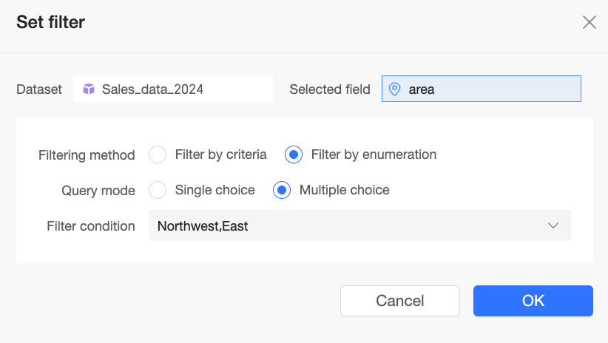Click the Dataset label
608x343 pixels.
coord(39,89)
